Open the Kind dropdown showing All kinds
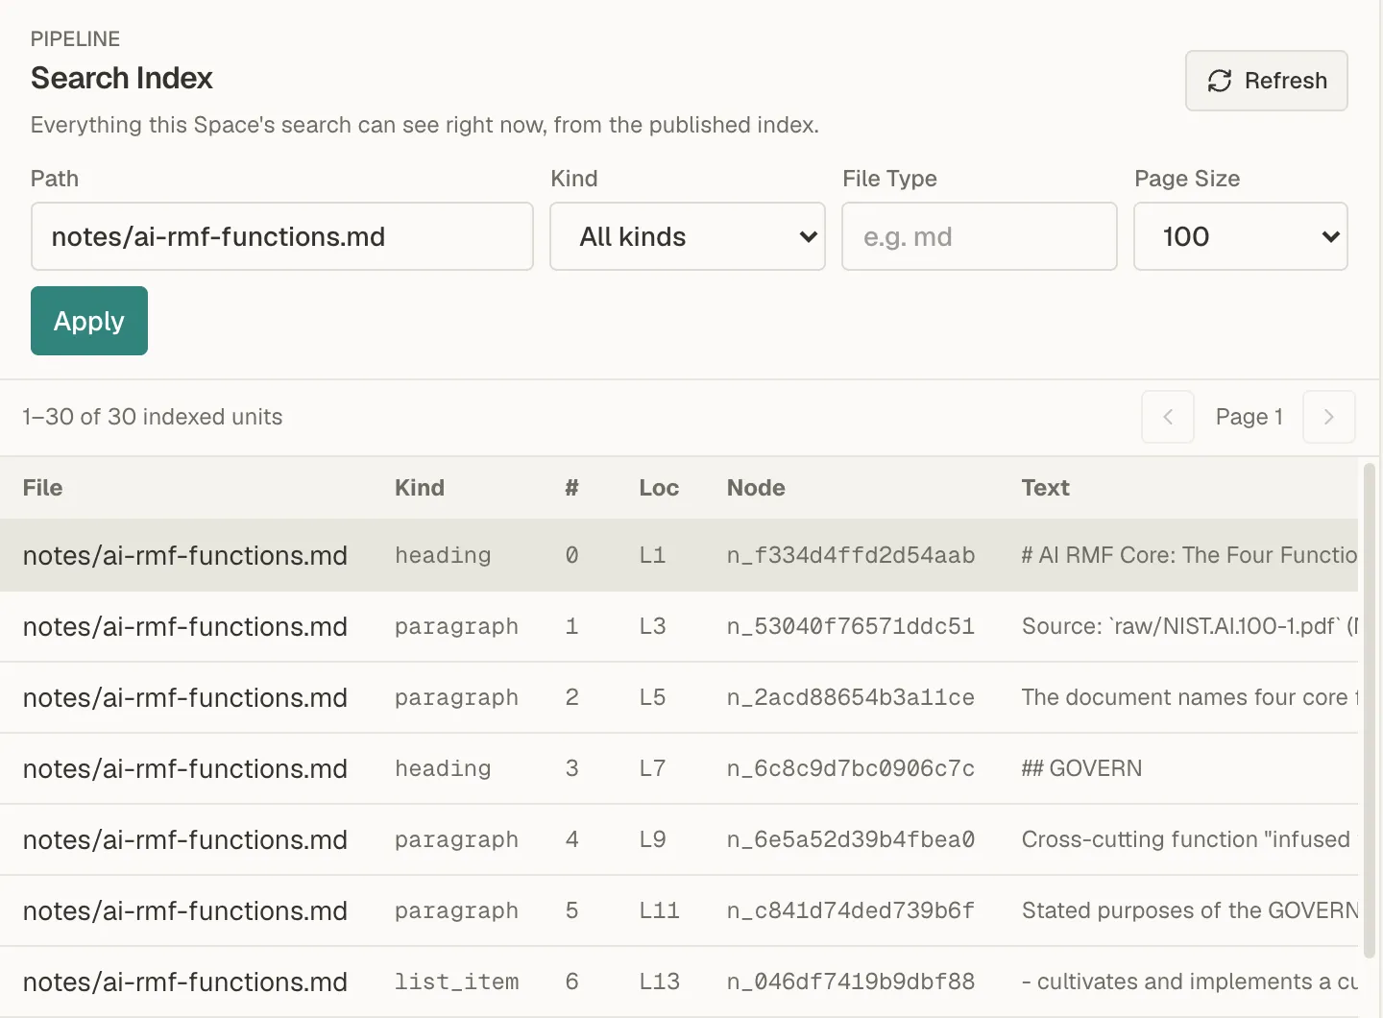Viewport: 1383px width, 1018px height. point(688,236)
